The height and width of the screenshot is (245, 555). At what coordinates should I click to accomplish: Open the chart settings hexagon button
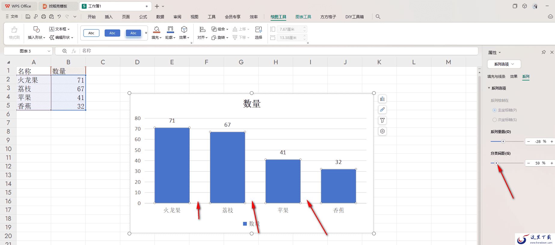pyautogui.click(x=382, y=131)
